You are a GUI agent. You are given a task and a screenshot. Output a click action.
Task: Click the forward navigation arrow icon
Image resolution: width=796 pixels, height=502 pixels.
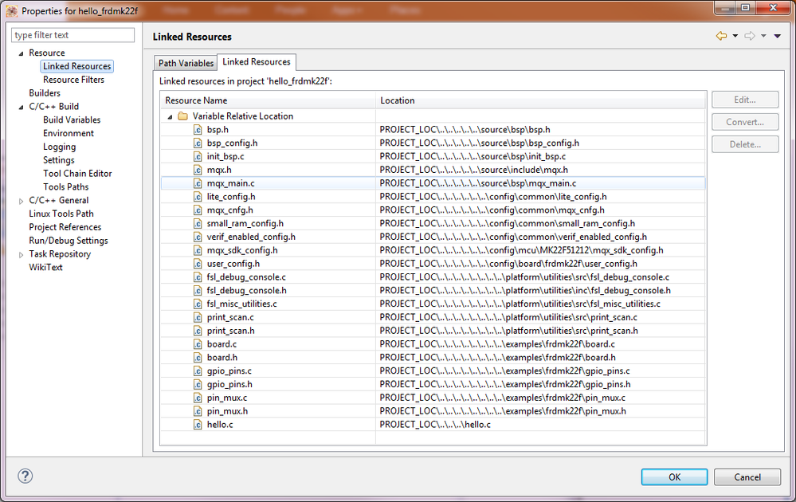(x=749, y=36)
